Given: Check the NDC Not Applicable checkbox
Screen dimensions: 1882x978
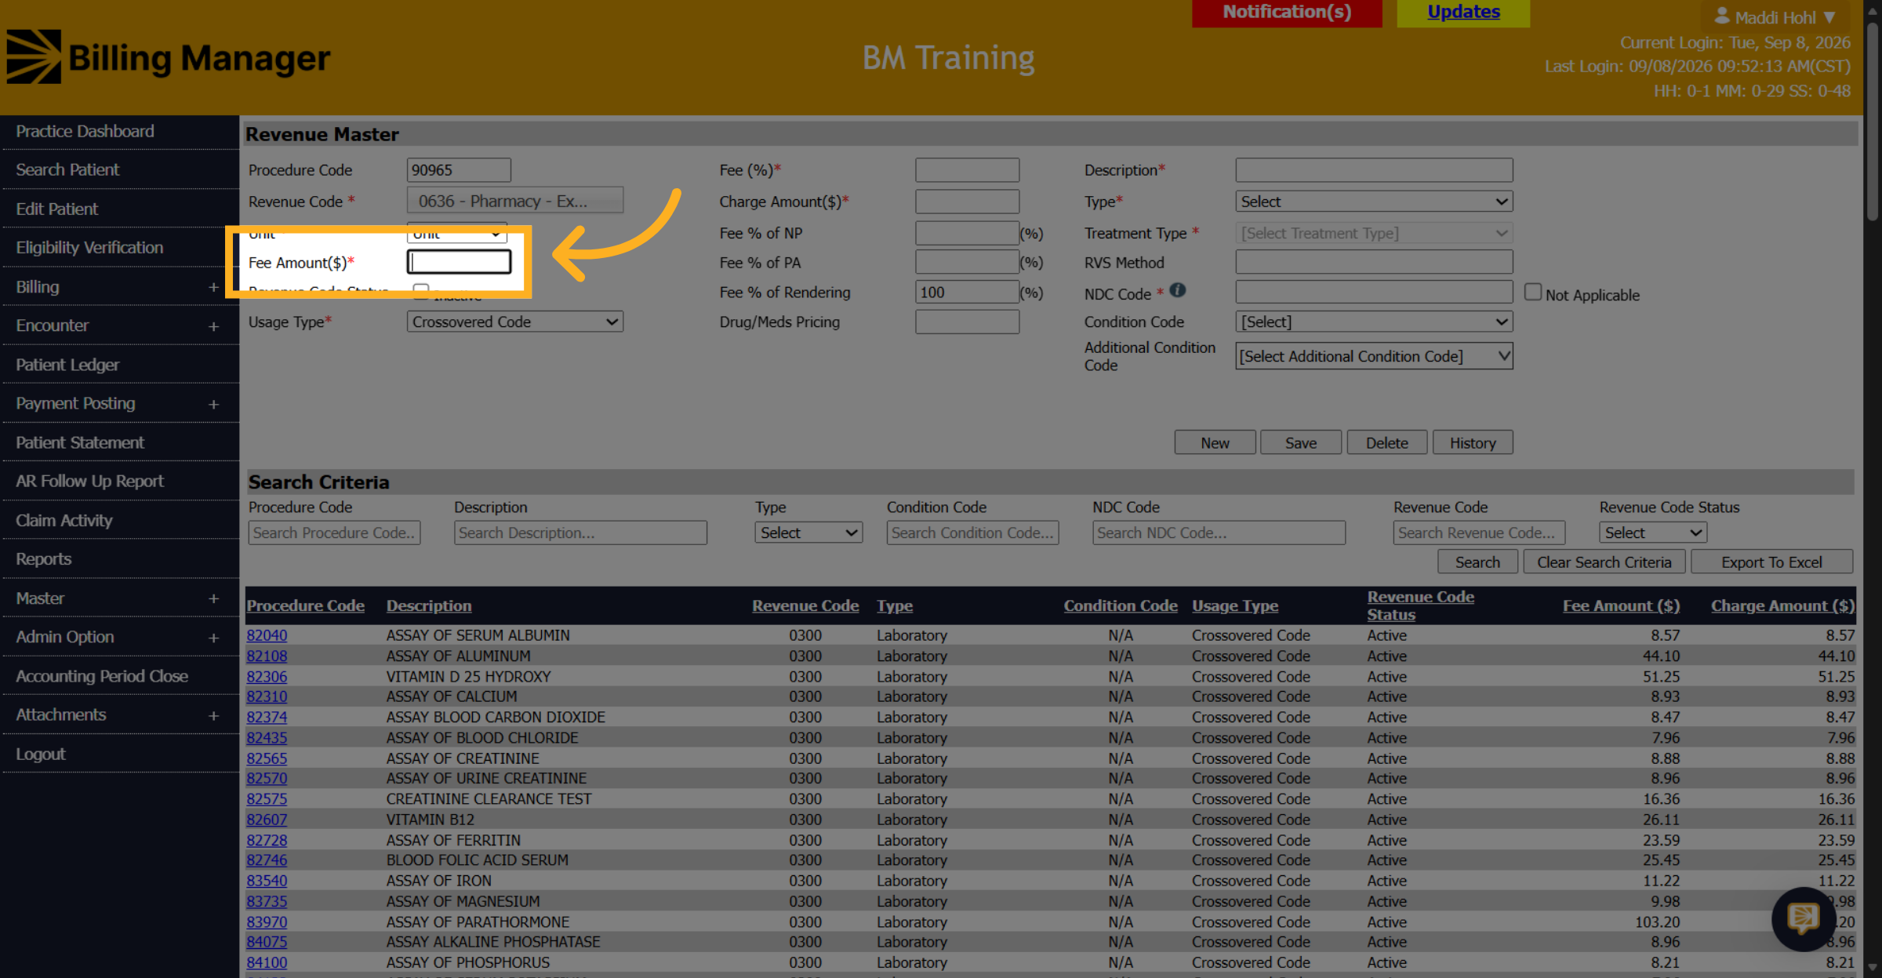Looking at the screenshot, I should pyautogui.click(x=1532, y=293).
